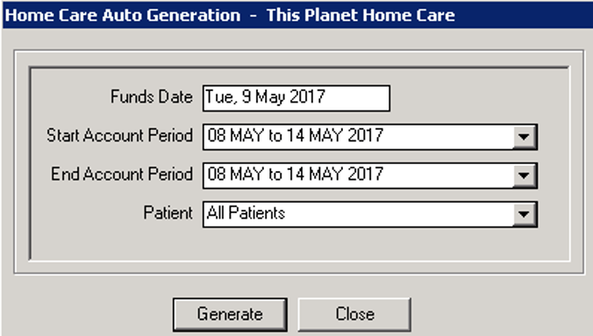Click the 'Start Account Period' label

[x=119, y=135]
